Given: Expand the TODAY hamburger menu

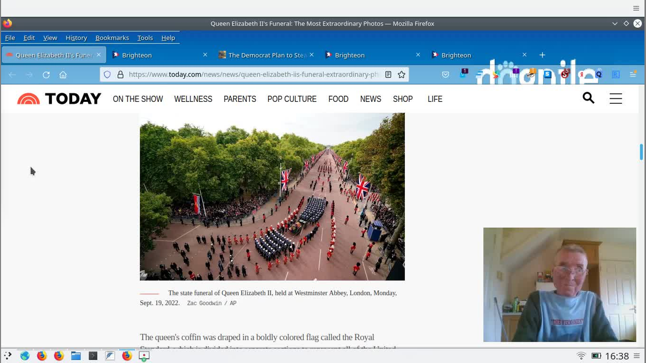Looking at the screenshot, I should coord(616,99).
